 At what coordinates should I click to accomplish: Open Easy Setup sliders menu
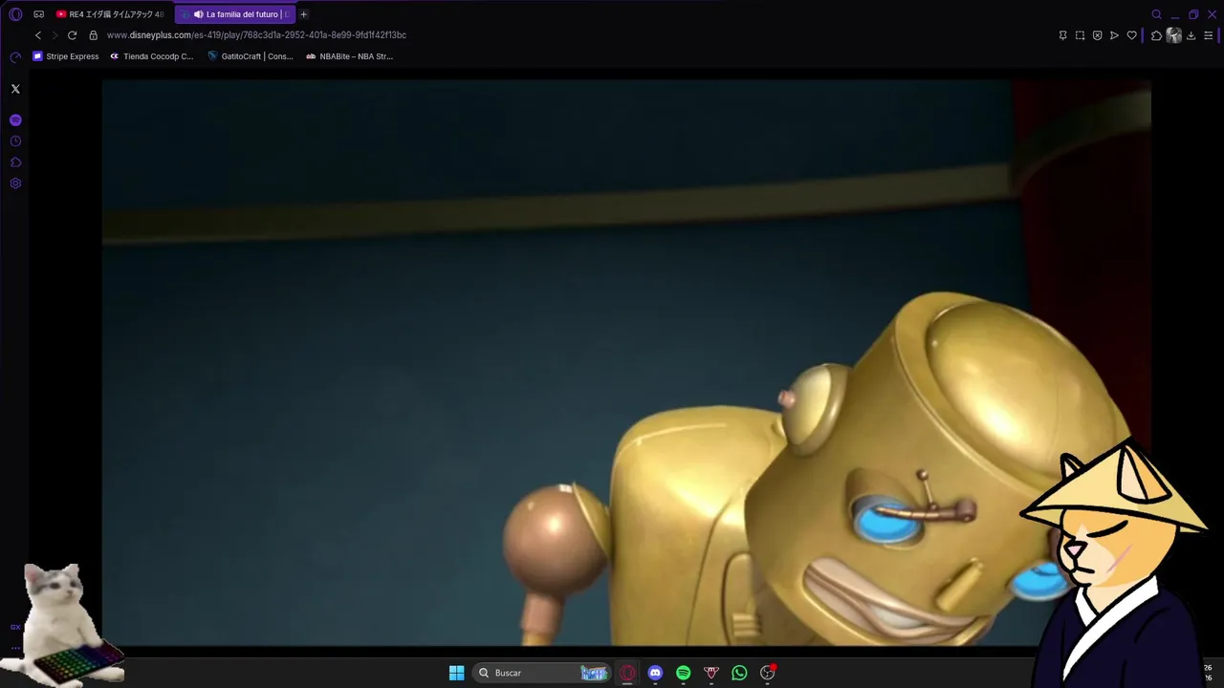pos(1208,35)
